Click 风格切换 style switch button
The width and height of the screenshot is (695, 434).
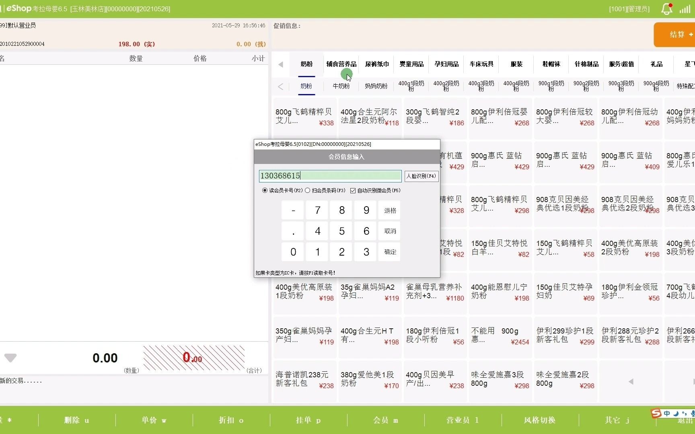tap(540, 420)
